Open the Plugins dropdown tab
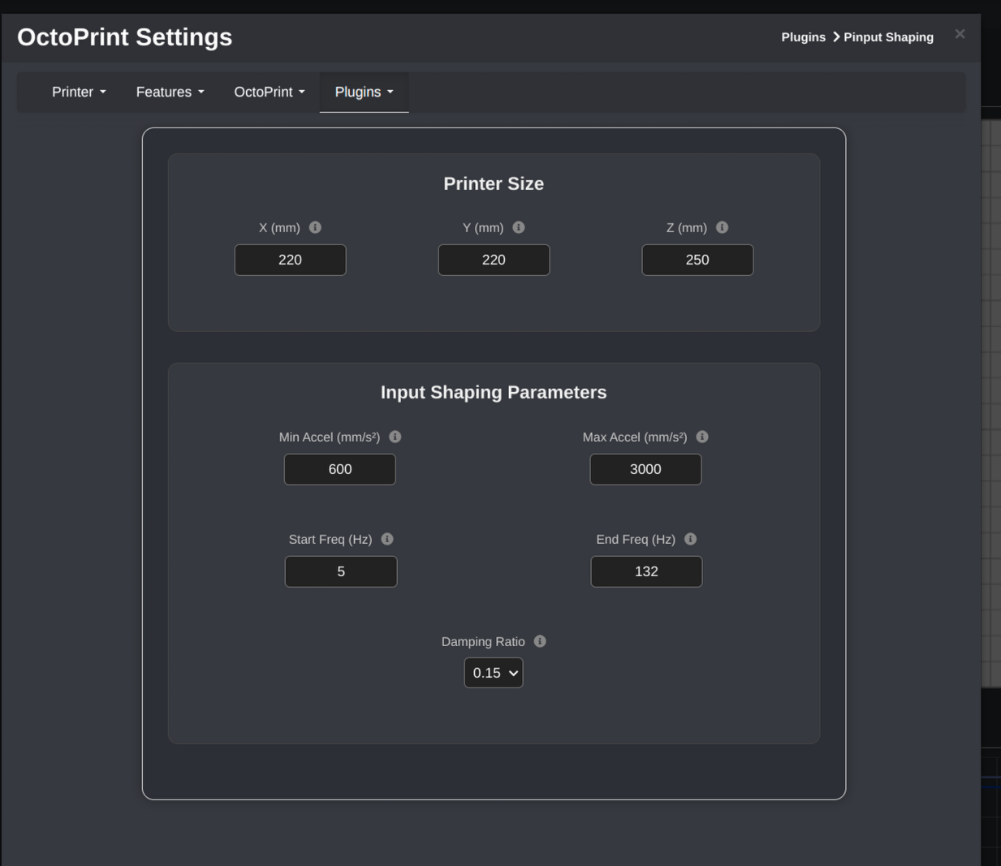The height and width of the screenshot is (866, 1001). pyautogui.click(x=364, y=92)
